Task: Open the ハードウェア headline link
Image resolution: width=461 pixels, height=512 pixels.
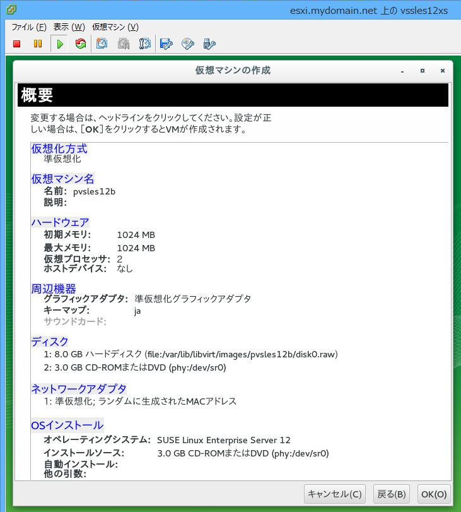Action: (61, 222)
